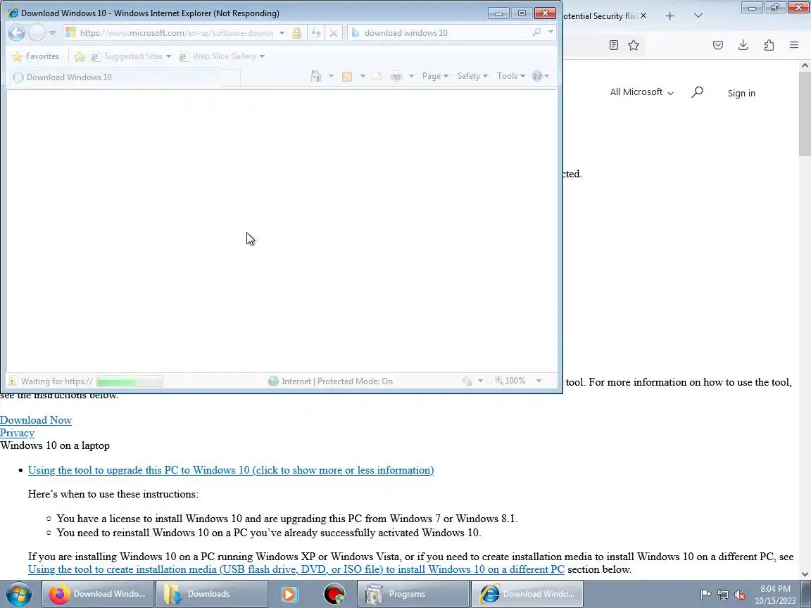Click the IE loading progress bar
This screenshot has height=608, width=811.
[130, 381]
